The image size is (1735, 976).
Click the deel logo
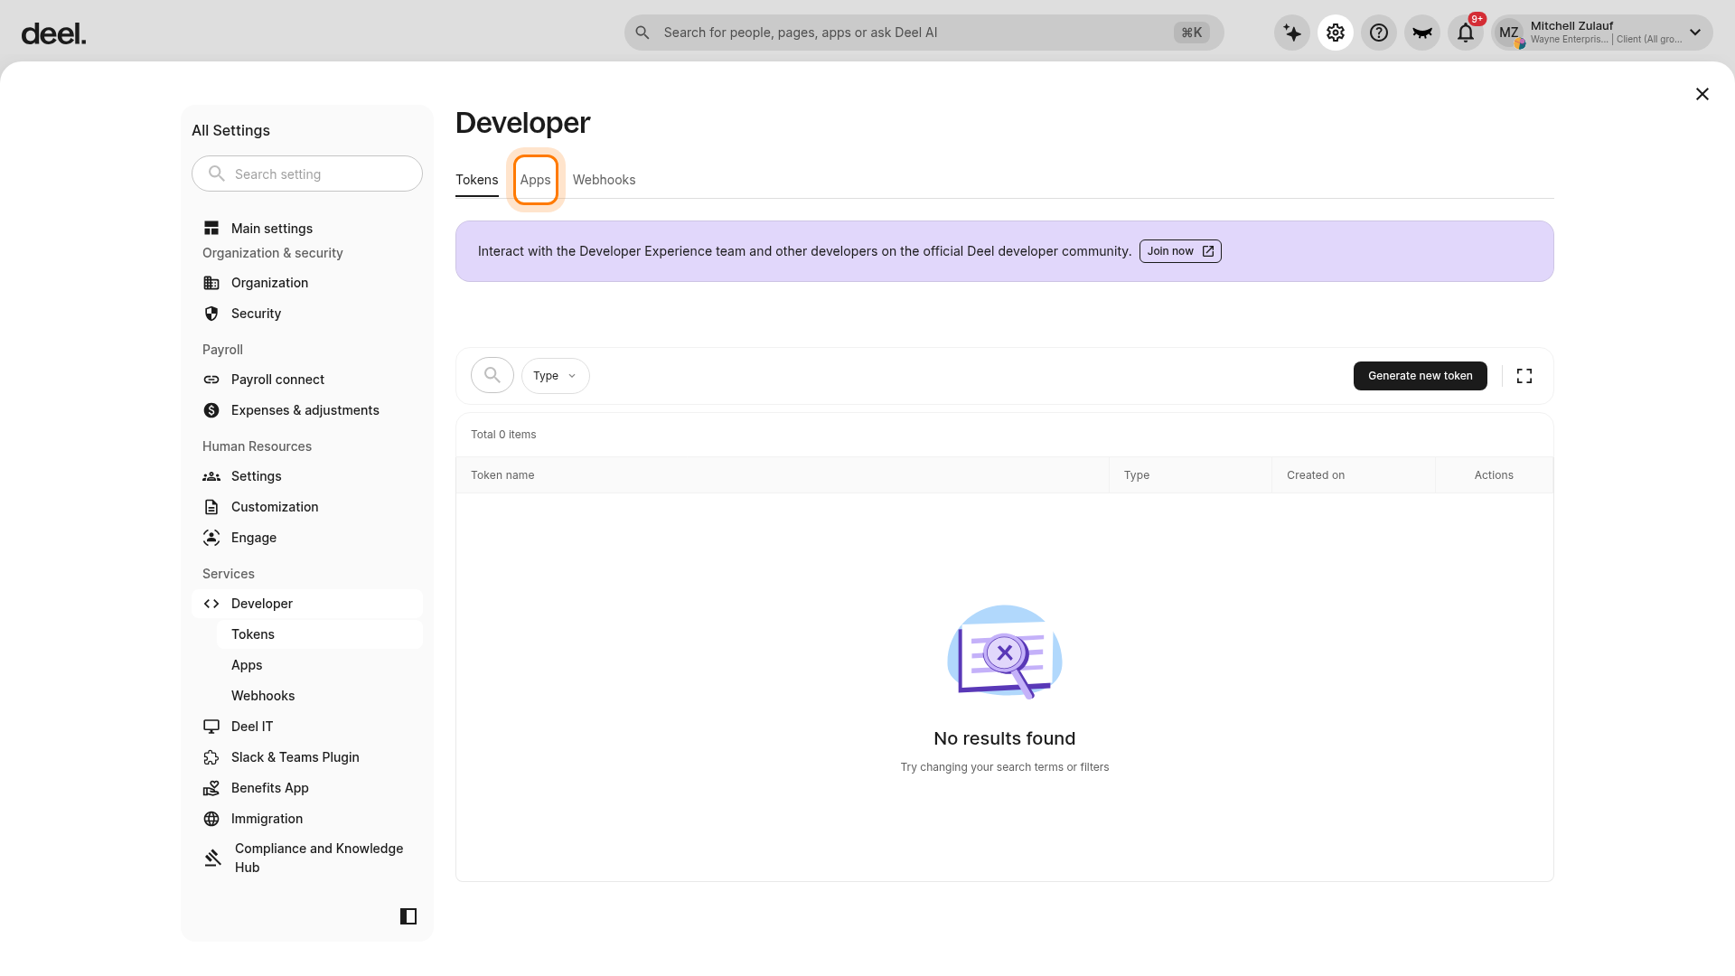[x=53, y=33]
